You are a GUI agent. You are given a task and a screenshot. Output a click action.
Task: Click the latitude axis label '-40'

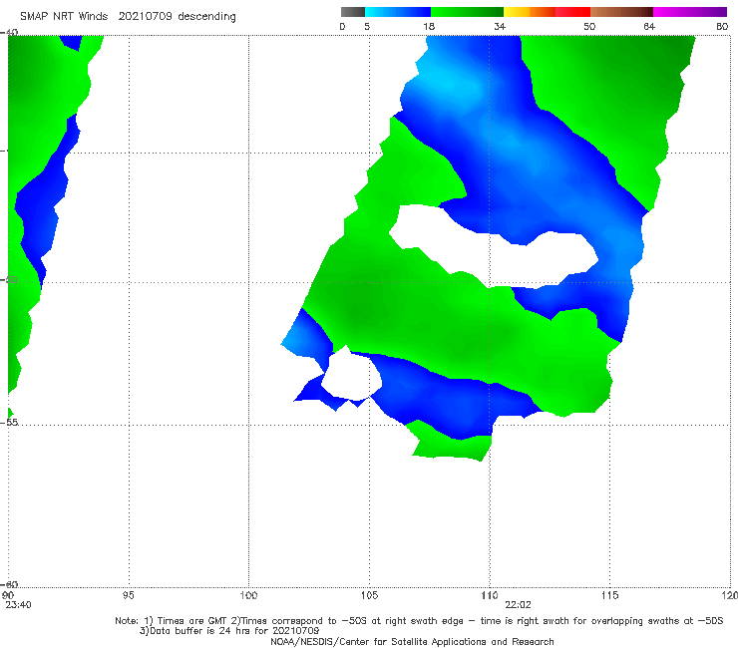9,33
